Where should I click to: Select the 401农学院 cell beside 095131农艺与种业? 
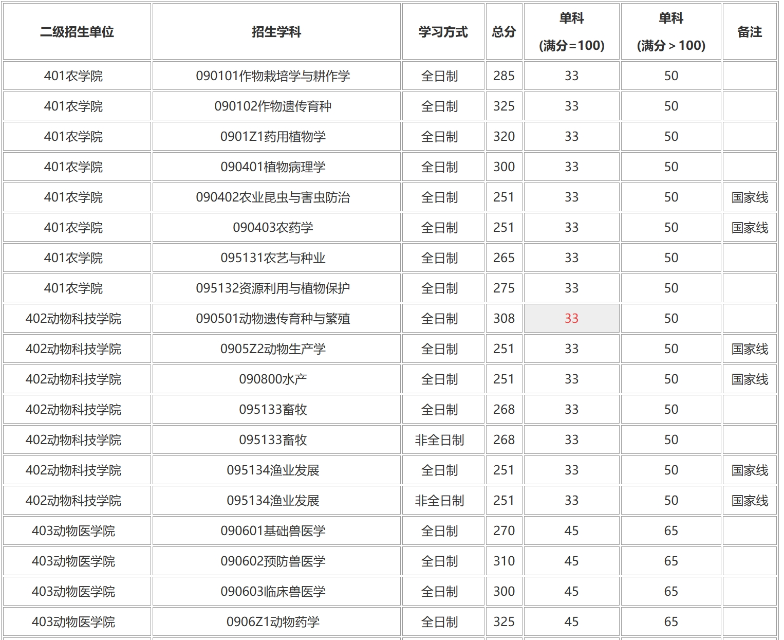click(76, 258)
